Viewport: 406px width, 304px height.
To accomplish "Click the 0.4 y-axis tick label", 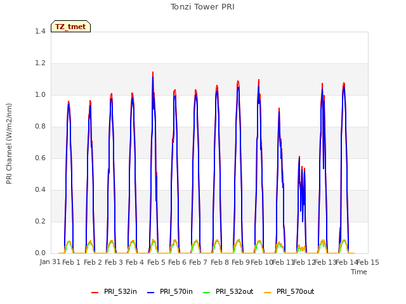I will click(x=40, y=190).
